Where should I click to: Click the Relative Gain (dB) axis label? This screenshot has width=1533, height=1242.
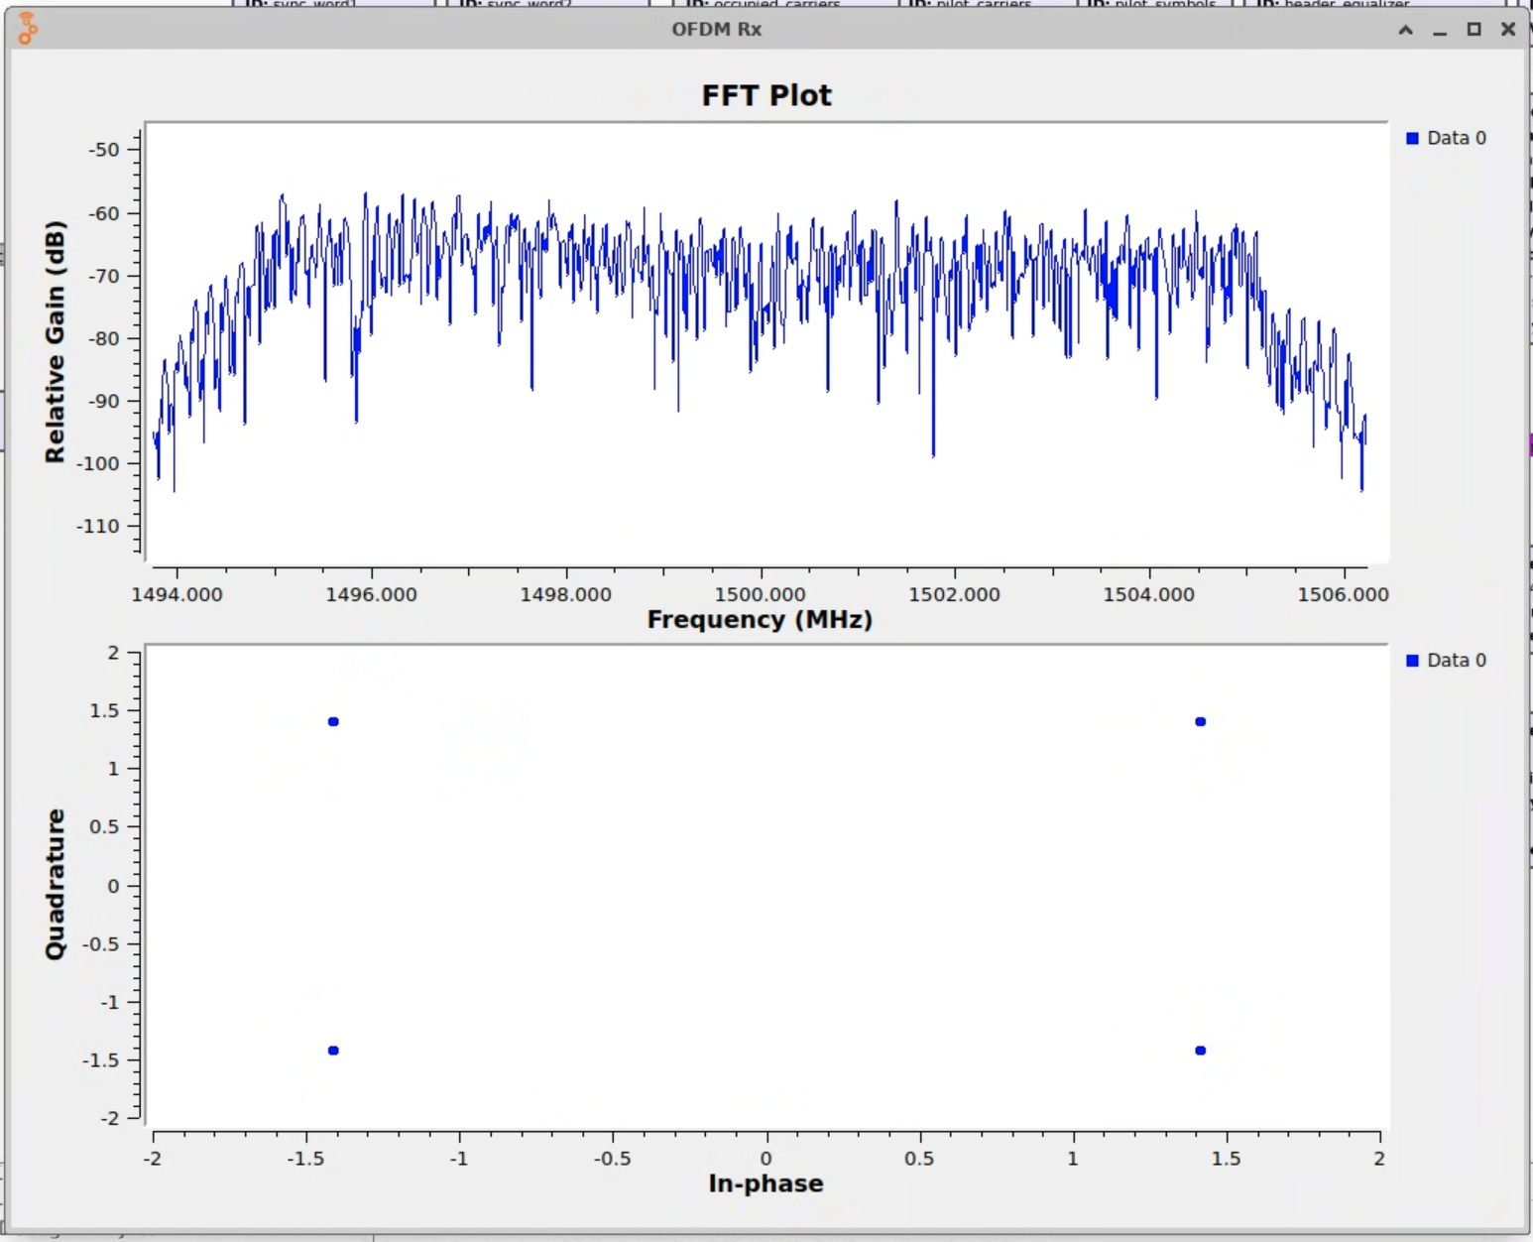pos(55,342)
